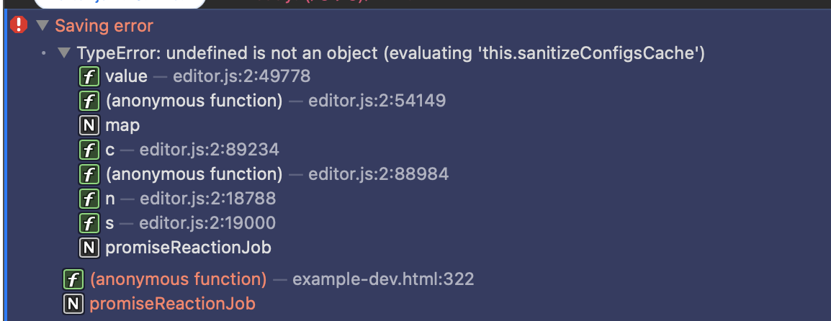Select the Saving error title text
831x321 pixels.
[x=104, y=25]
